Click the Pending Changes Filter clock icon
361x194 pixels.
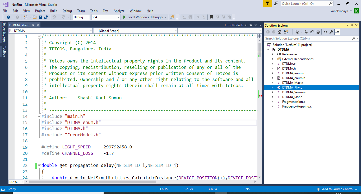coord(297,32)
